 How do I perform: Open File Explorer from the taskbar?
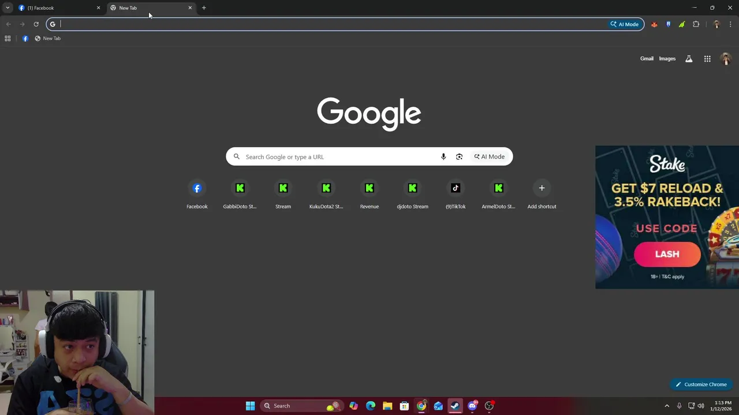[x=387, y=406]
